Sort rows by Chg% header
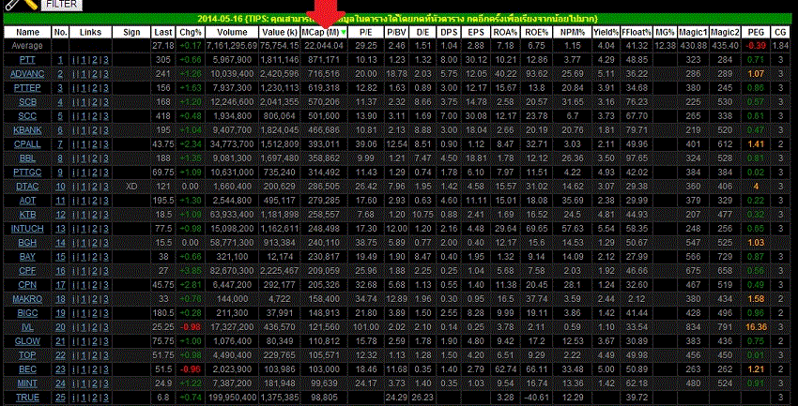798x406 pixels. click(191, 32)
